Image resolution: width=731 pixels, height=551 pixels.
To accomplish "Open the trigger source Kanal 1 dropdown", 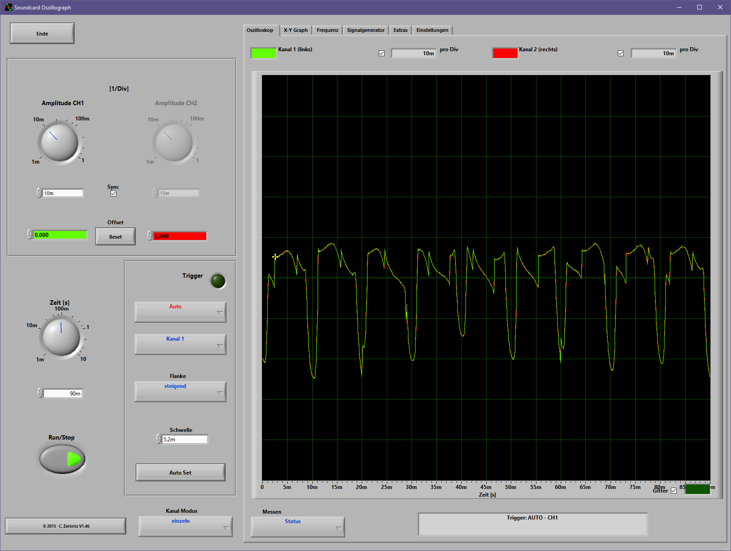I will click(x=180, y=344).
